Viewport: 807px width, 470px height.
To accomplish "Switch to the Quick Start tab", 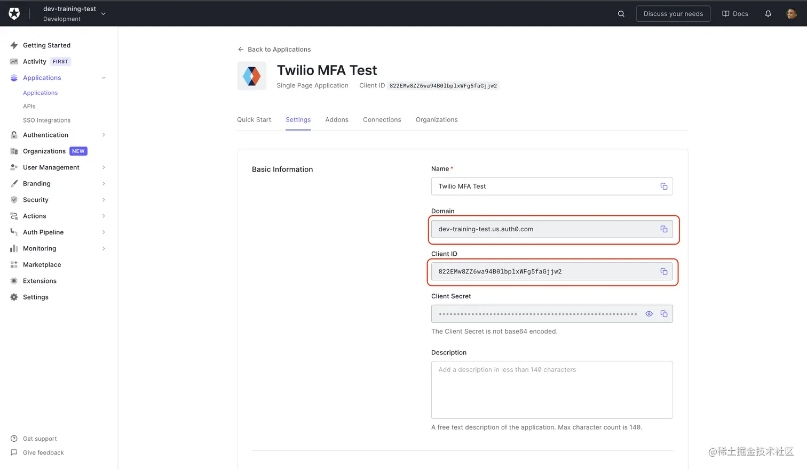I will tap(254, 119).
